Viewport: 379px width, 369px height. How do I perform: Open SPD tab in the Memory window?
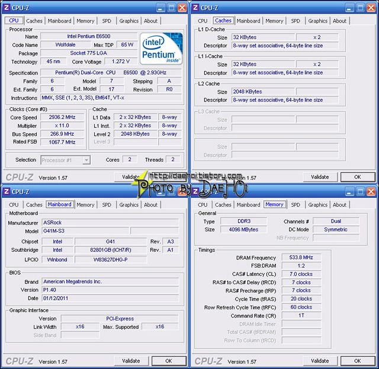[296, 205]
